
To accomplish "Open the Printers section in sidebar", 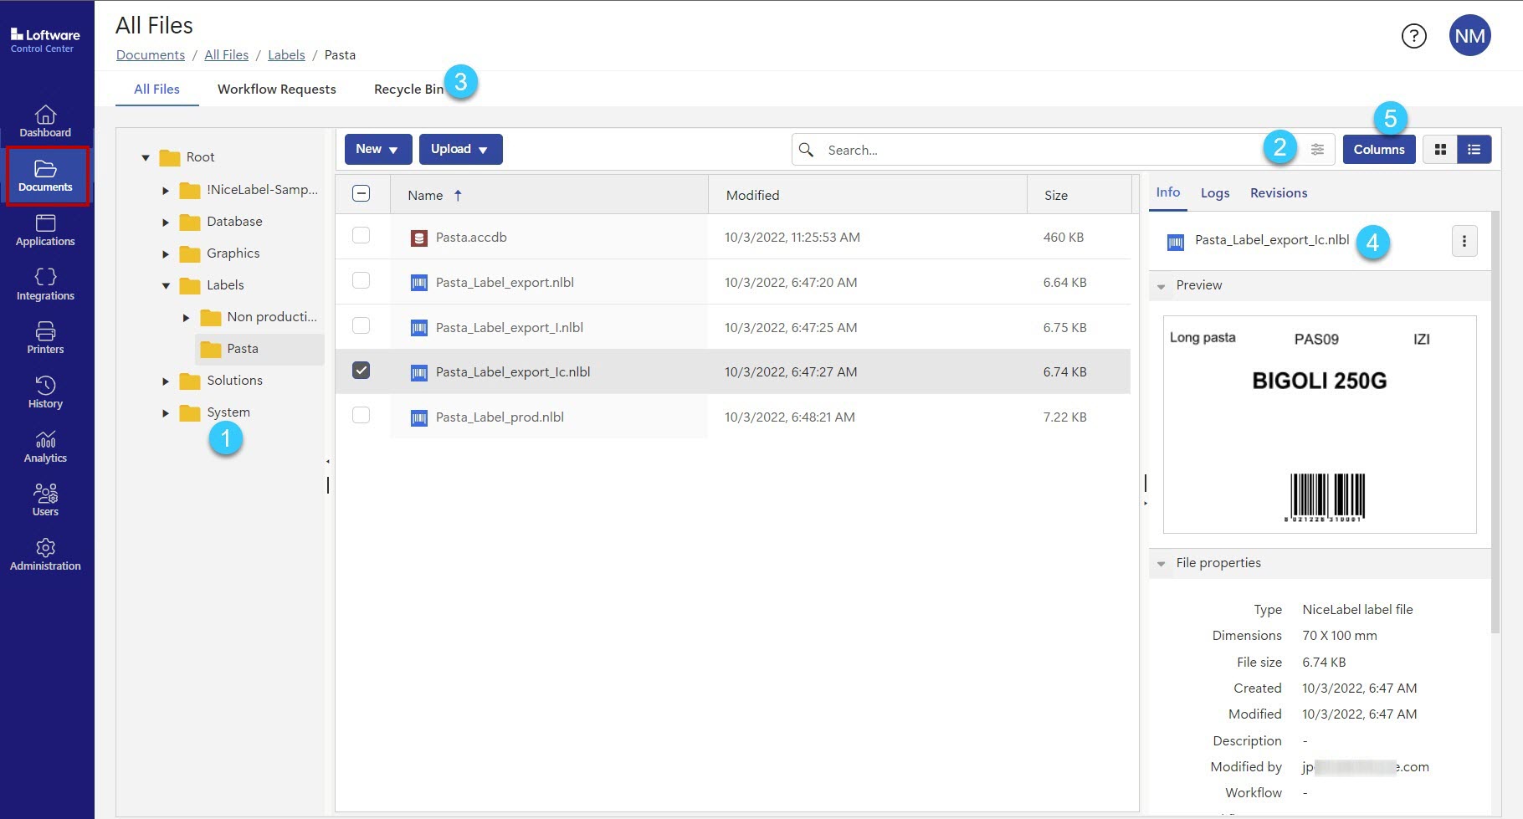I will [45, 338].
